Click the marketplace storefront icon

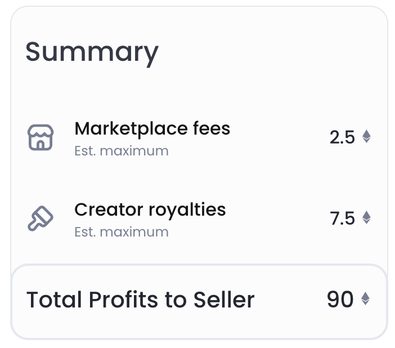coord(41,137)
